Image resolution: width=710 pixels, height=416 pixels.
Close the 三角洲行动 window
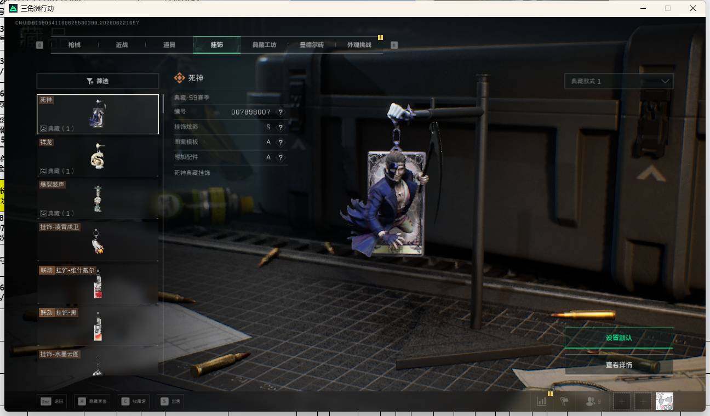693,8
